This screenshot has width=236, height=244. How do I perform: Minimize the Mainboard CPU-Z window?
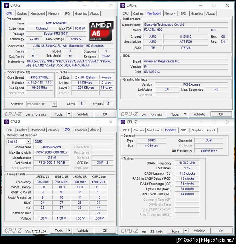201,6
